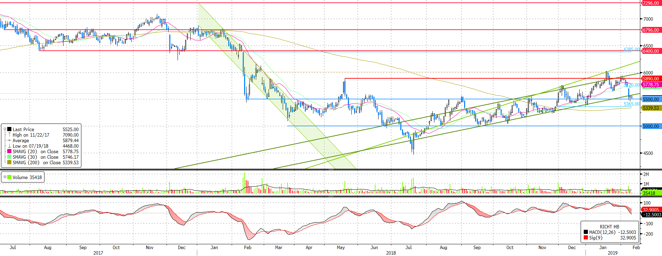Click the 2019 year label on time axis

pyautogui.click(x=613, y=253)
